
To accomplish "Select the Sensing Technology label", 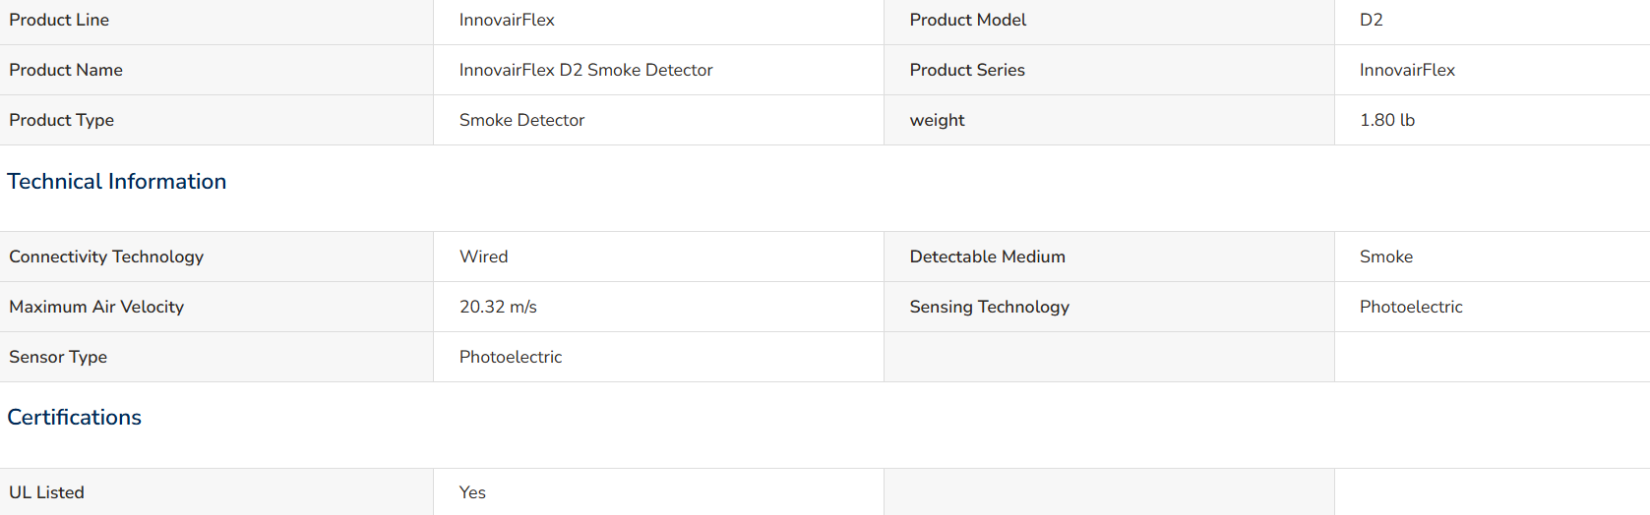I will click(989, 307).
